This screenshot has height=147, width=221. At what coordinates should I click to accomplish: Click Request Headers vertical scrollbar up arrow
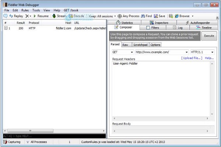pyautogui.click(x=212, y=64)
